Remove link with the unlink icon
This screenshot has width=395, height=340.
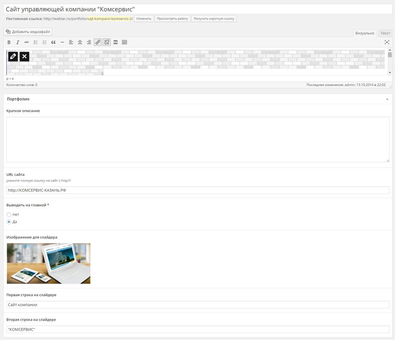point(106,42)
